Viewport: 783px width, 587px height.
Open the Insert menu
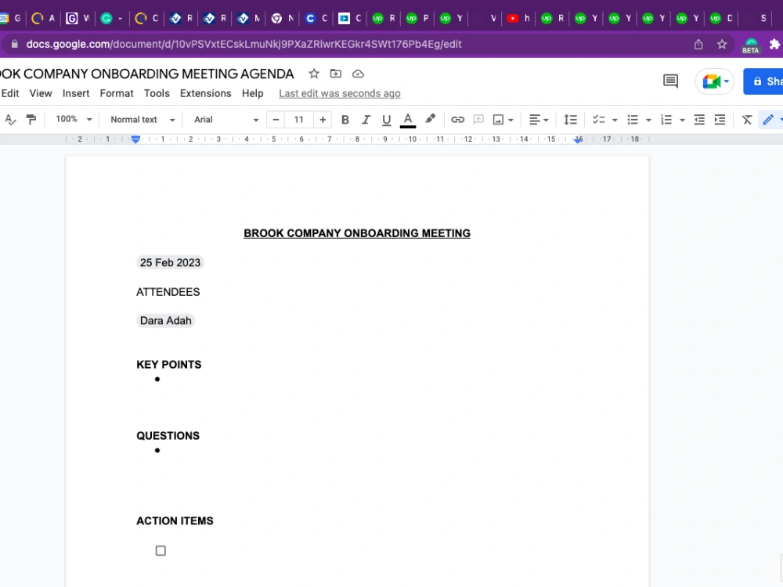pyautogui.click(x=76, y=93)
